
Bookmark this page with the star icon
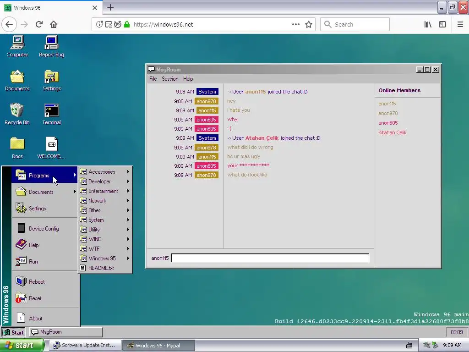pyautogui.click(x=309, y=25)
